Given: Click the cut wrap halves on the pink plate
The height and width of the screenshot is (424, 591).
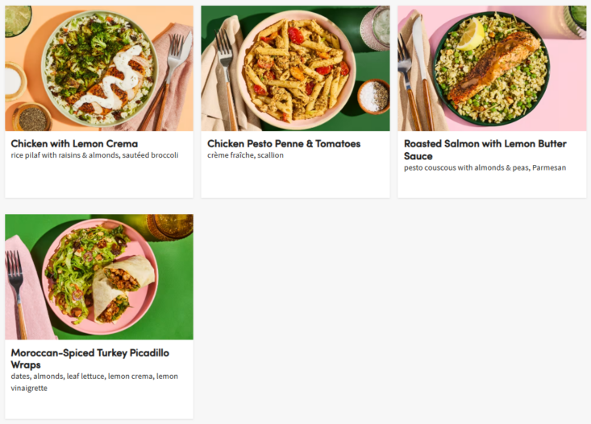Looking at the screenshot, I should pos(121,287).
